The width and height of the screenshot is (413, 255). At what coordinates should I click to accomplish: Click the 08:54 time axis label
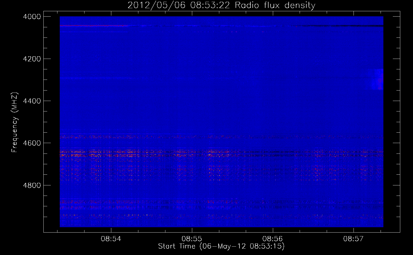(x=111, y=239)
